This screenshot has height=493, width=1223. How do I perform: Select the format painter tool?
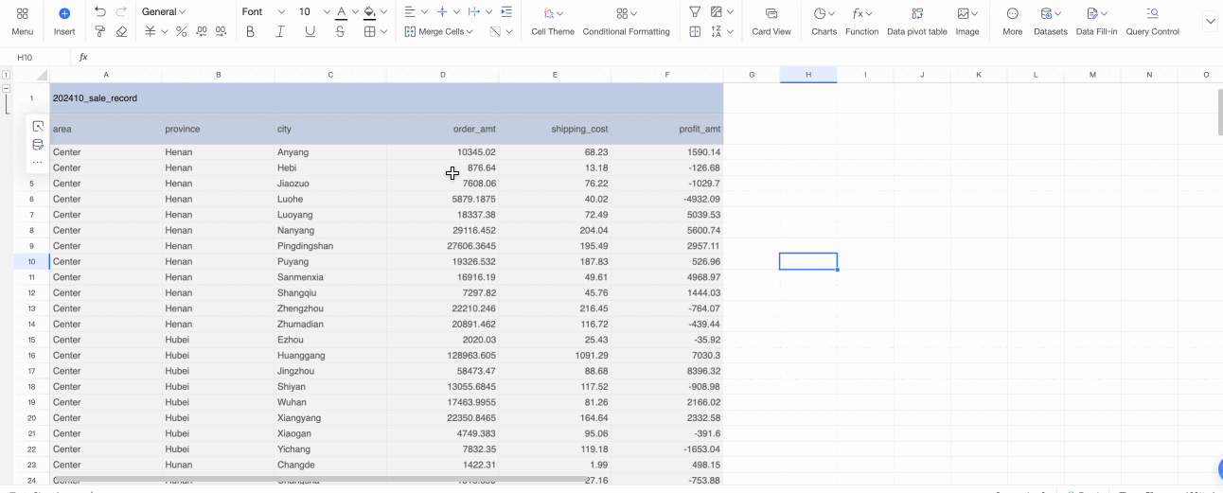[x=100, y=31]
